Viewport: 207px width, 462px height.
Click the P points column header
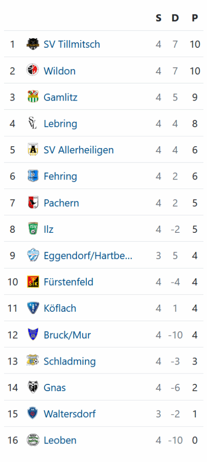point(195,18)
